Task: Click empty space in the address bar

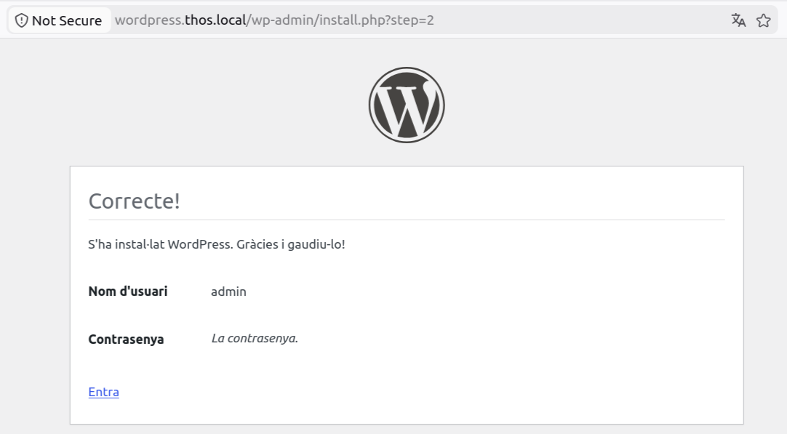Action: pyautogui.click(x=578, y=20)
